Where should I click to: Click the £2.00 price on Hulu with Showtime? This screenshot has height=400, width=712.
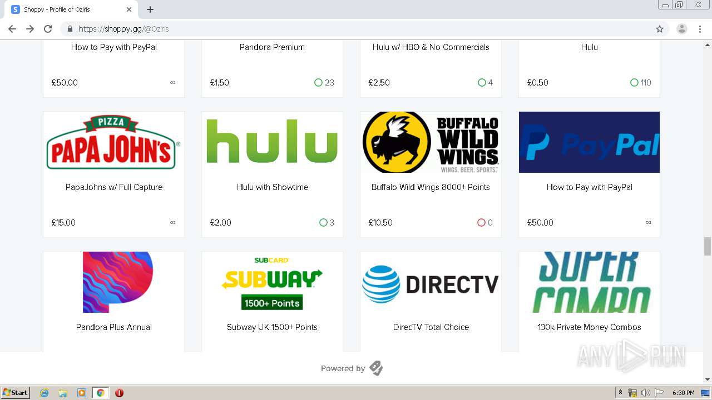click(220, 223)
